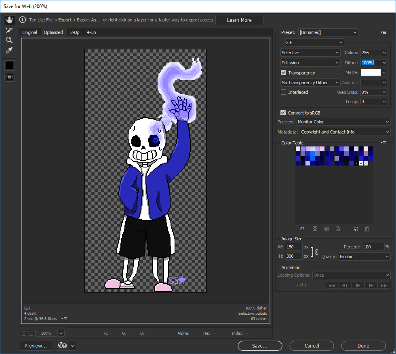Click the image Height field
396x354 pixels.
pos(293,256)
